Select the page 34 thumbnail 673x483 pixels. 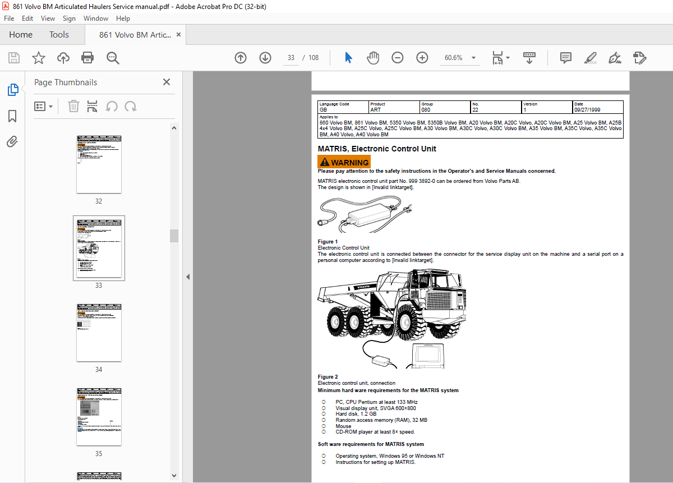(99, 333)
